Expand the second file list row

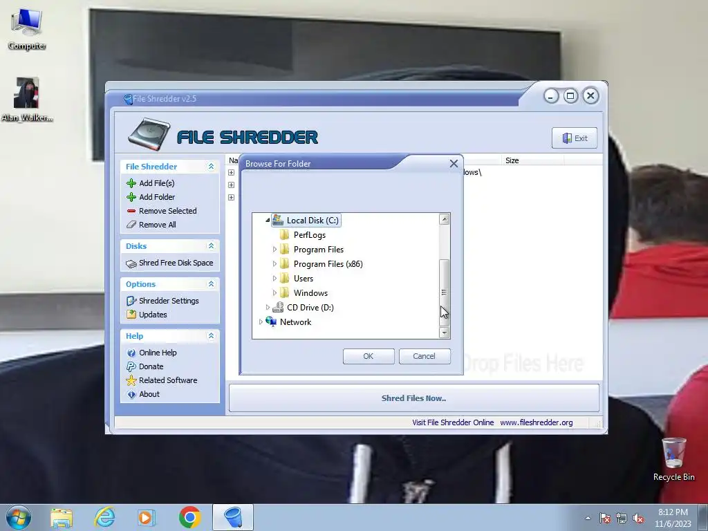[231, 185]
